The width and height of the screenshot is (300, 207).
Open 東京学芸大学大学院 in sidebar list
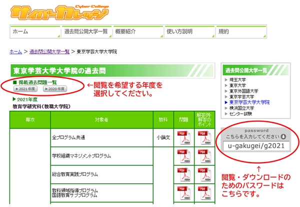pos(249,102)
